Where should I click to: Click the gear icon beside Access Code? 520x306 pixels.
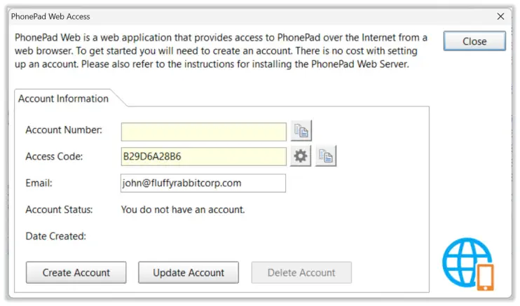pyautogui.click(x=301, y=156)
